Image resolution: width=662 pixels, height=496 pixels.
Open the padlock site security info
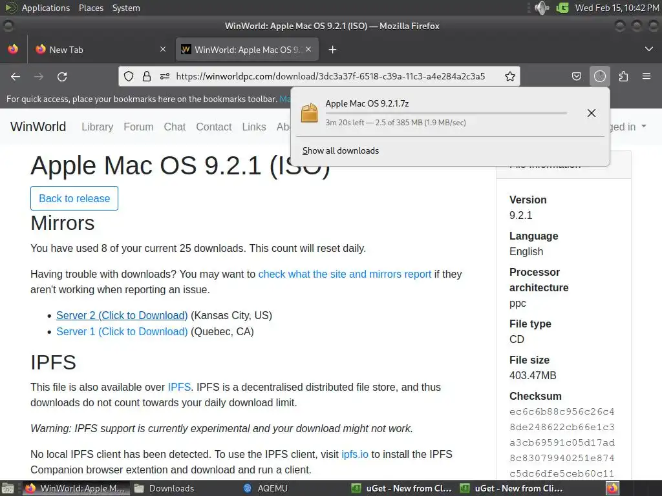click(x=147, y=76)
